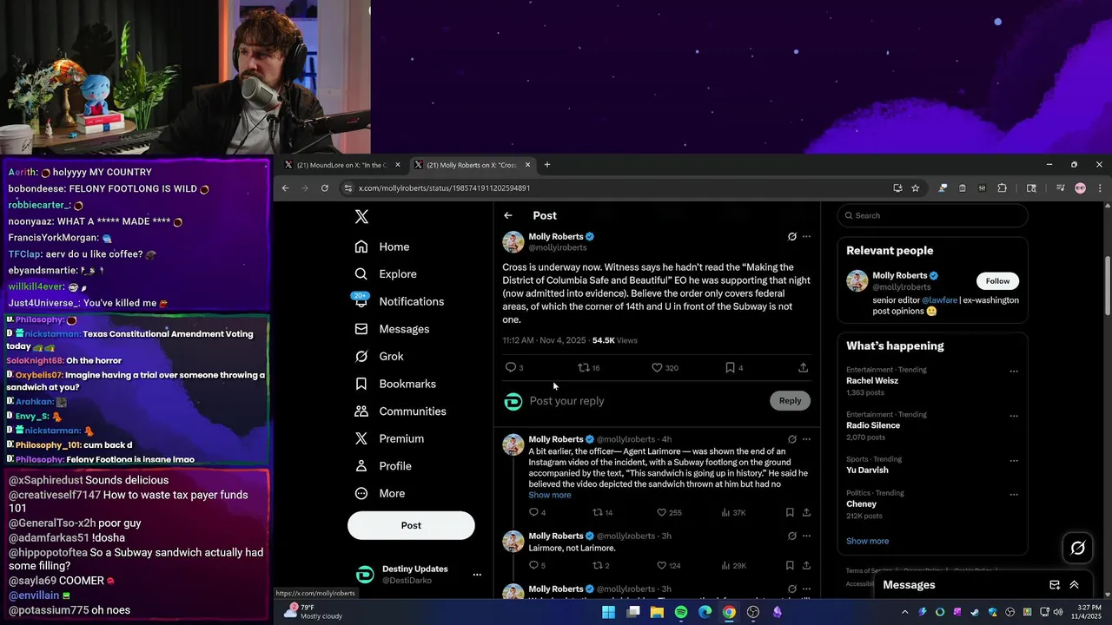Expand the More menu in X sidebar
The height and width of the screenshot is (625, 1112).
tap(380, 493)
